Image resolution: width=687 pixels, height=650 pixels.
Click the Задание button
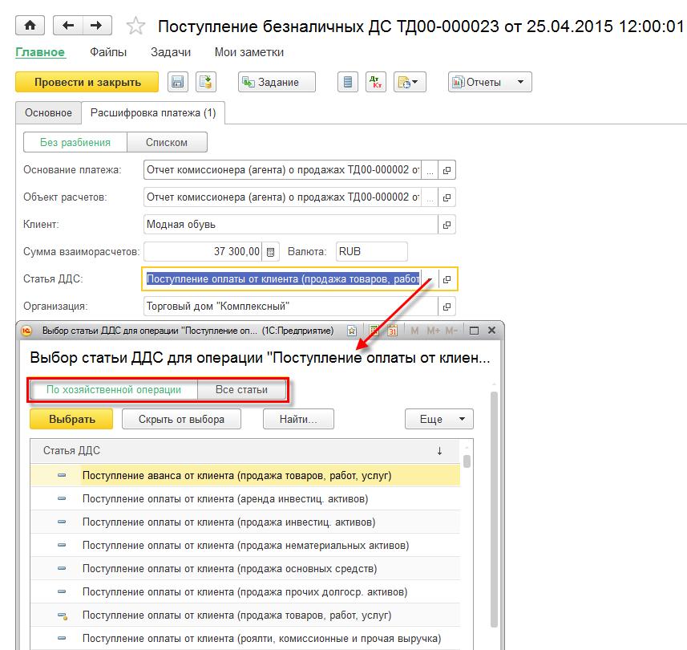coord(277,82)
